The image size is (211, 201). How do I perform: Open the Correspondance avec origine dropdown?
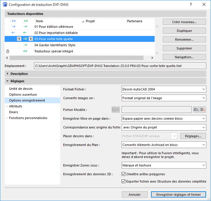[164, 127]
